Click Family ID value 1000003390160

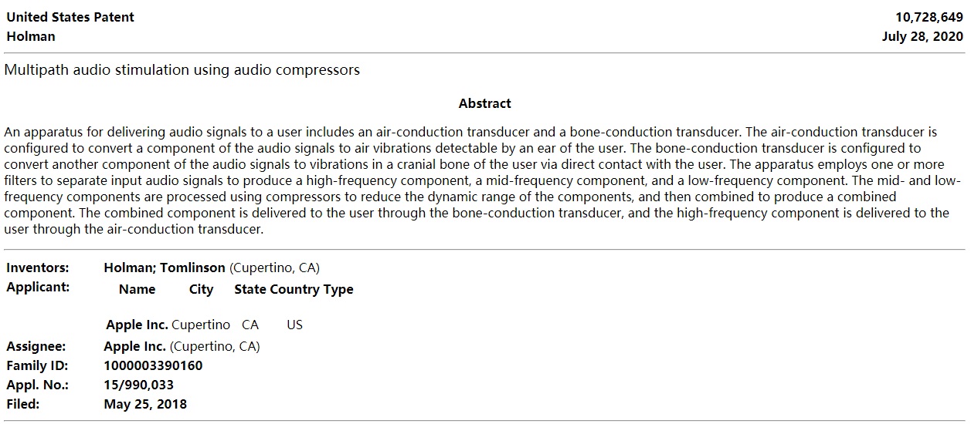(x=153, y=365)
